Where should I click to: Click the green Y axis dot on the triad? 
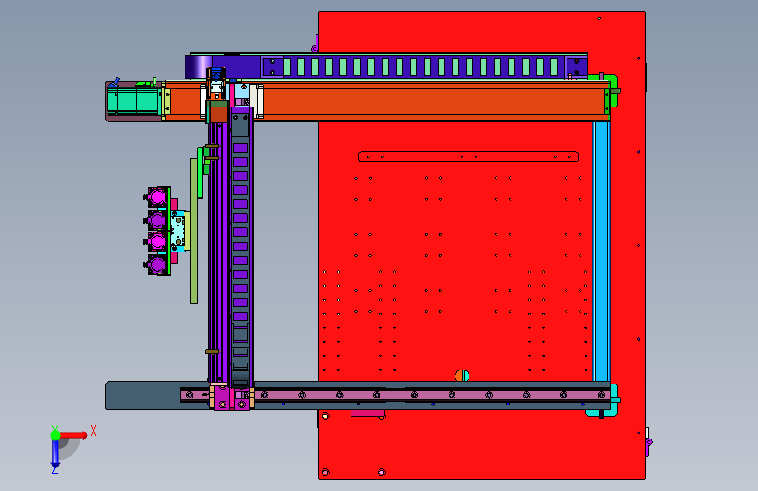[x=55, y=435]
